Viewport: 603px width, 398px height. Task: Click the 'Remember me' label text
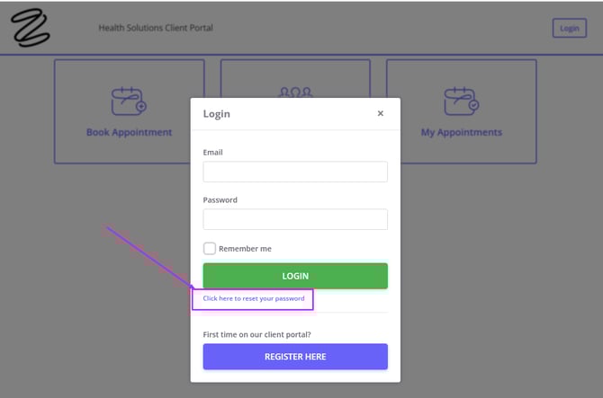click(245, 249)
